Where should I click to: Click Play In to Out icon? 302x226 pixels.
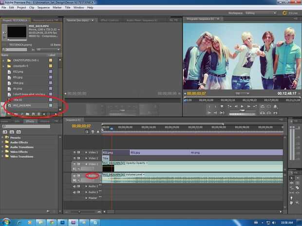tap(222, 113)
